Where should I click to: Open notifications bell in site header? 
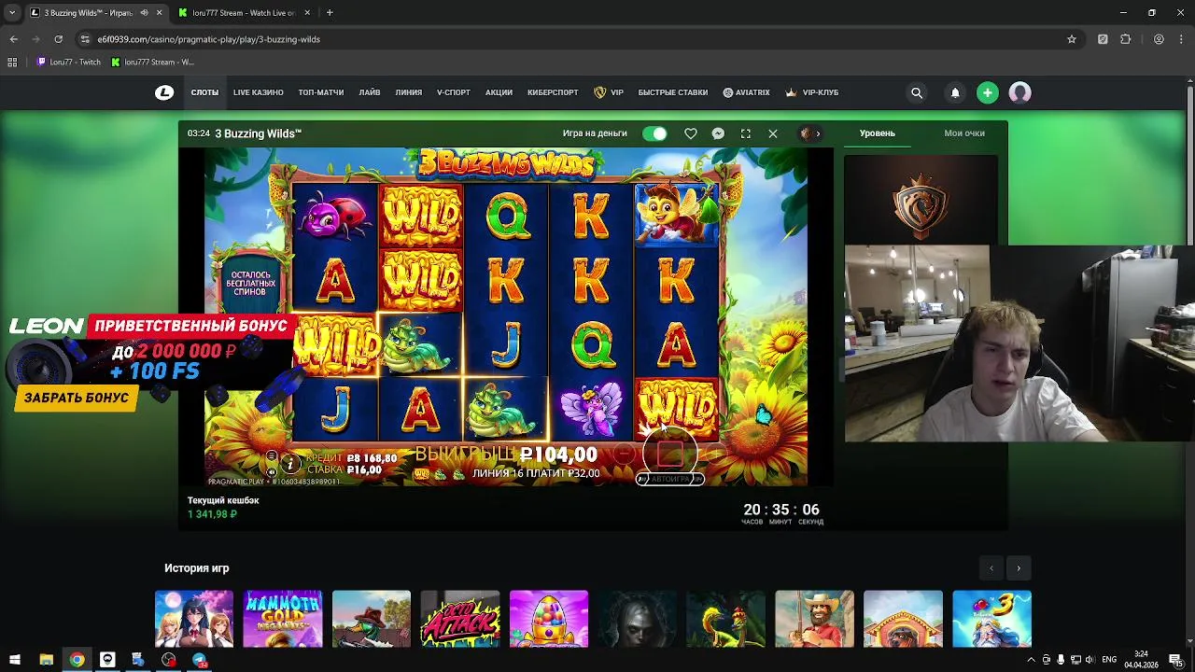point(955,92)
